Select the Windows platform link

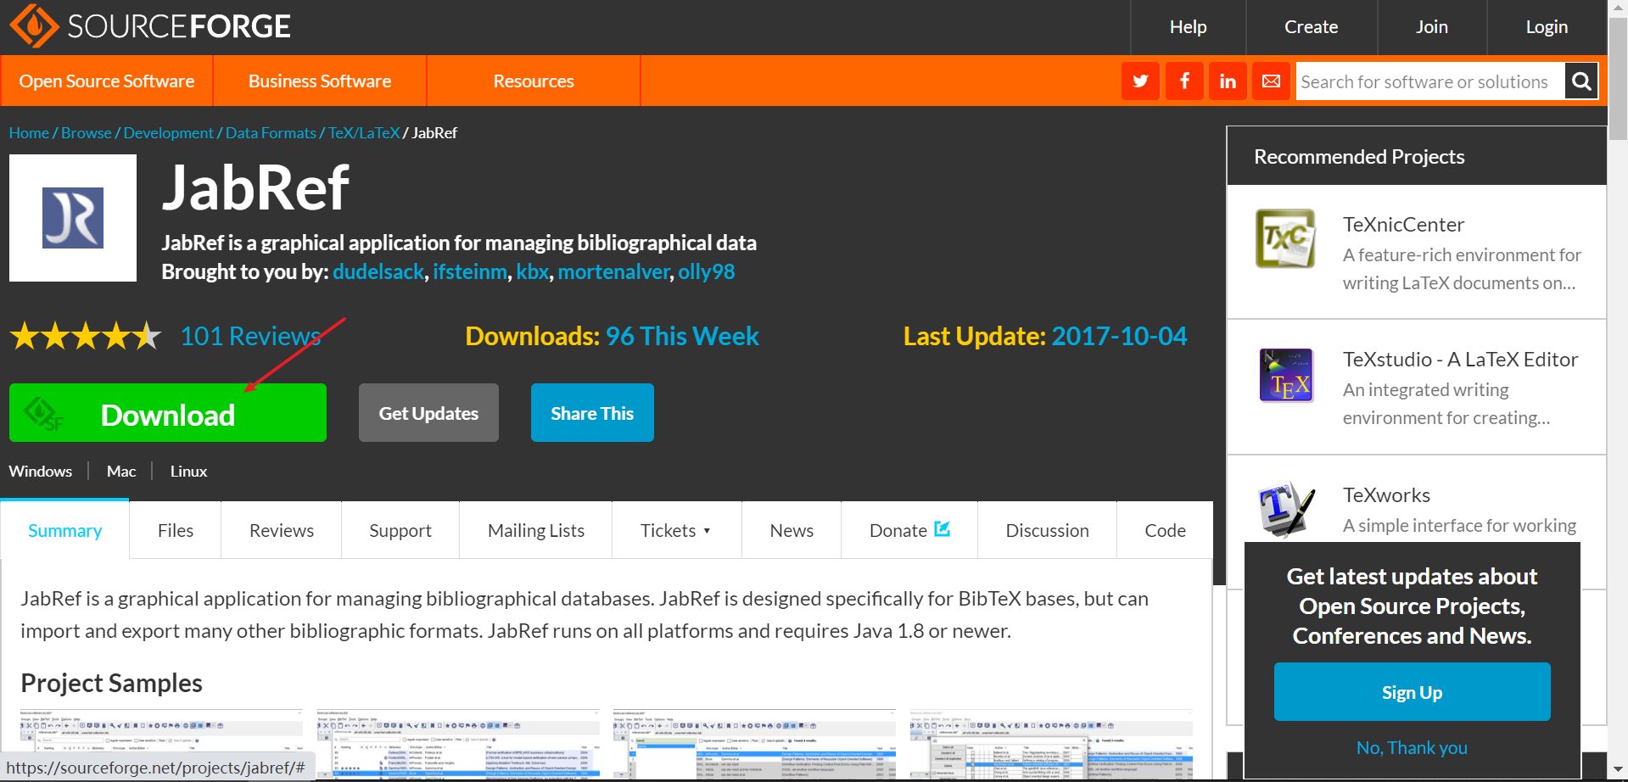[x=41, y=471]
